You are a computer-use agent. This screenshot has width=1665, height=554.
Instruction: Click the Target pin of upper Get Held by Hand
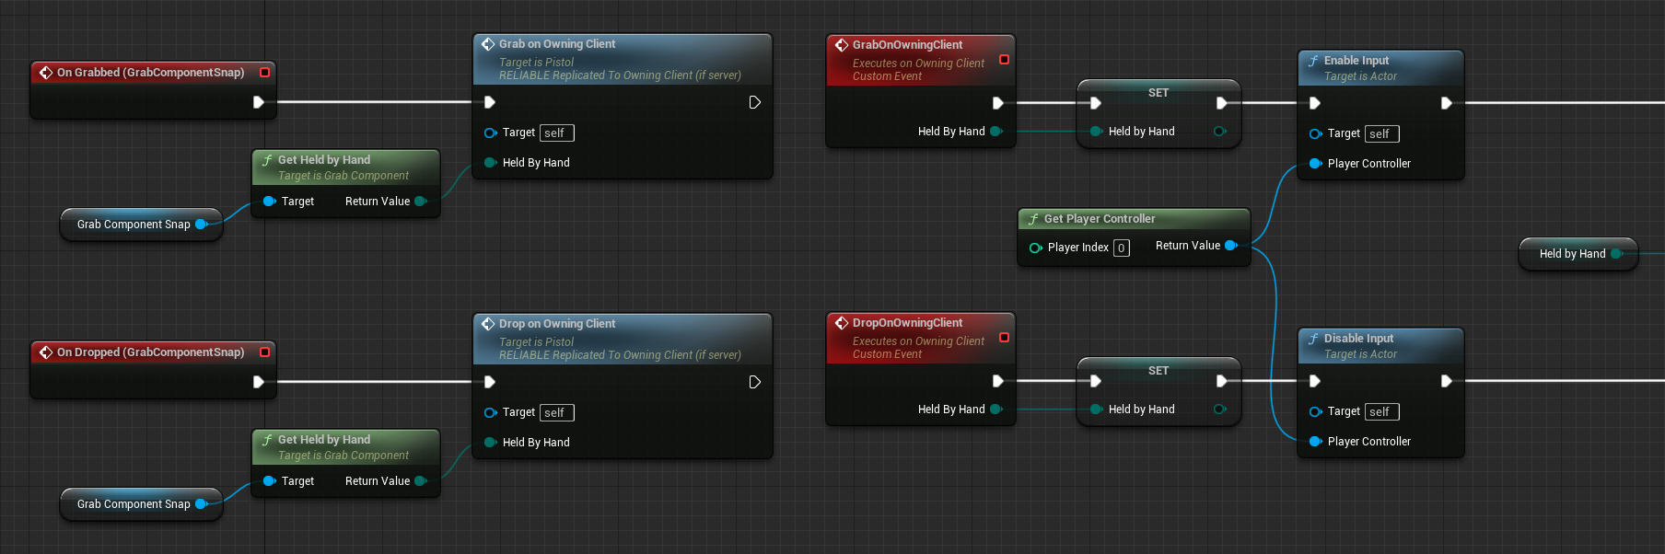point(270,202)
